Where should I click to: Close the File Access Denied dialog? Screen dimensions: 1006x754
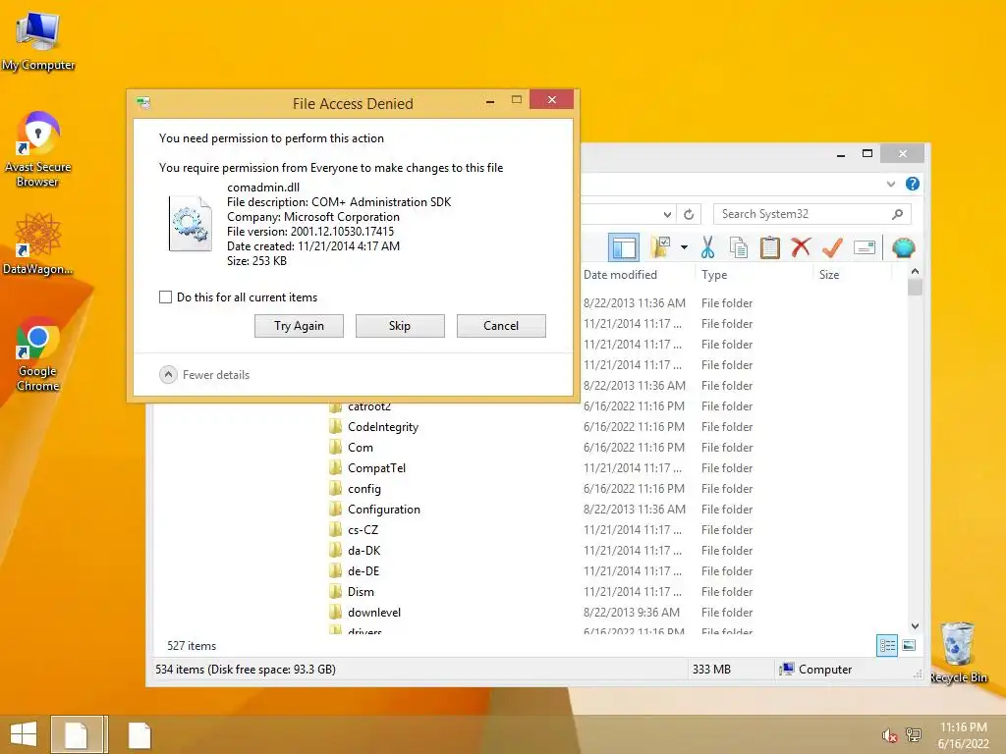551,100
